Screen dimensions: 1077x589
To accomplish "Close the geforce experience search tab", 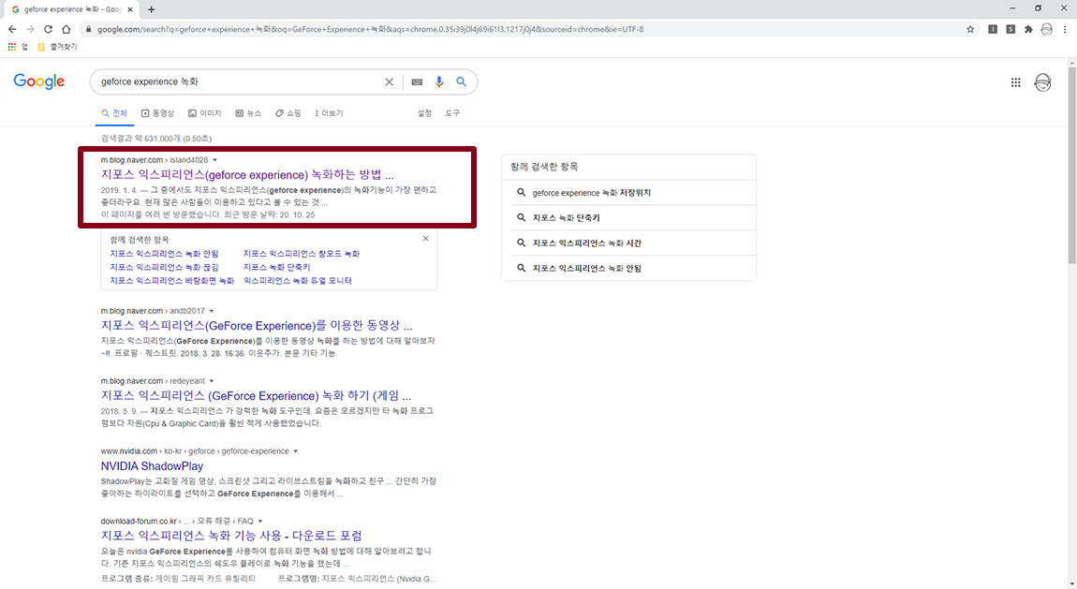I will tap(130, 9).
